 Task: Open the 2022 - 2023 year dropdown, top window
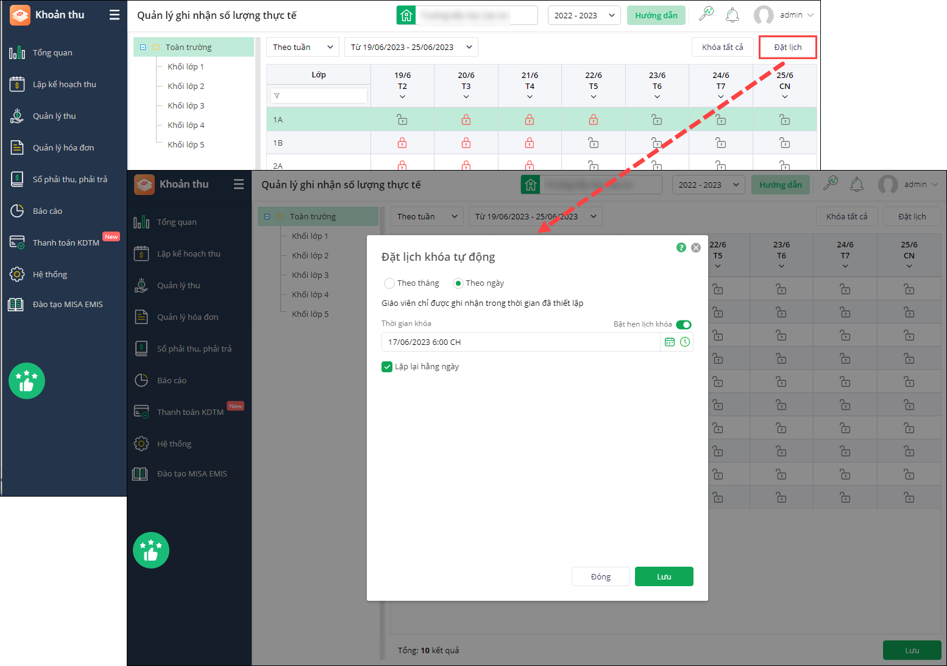pyautogui.click(x=584, y=15)
